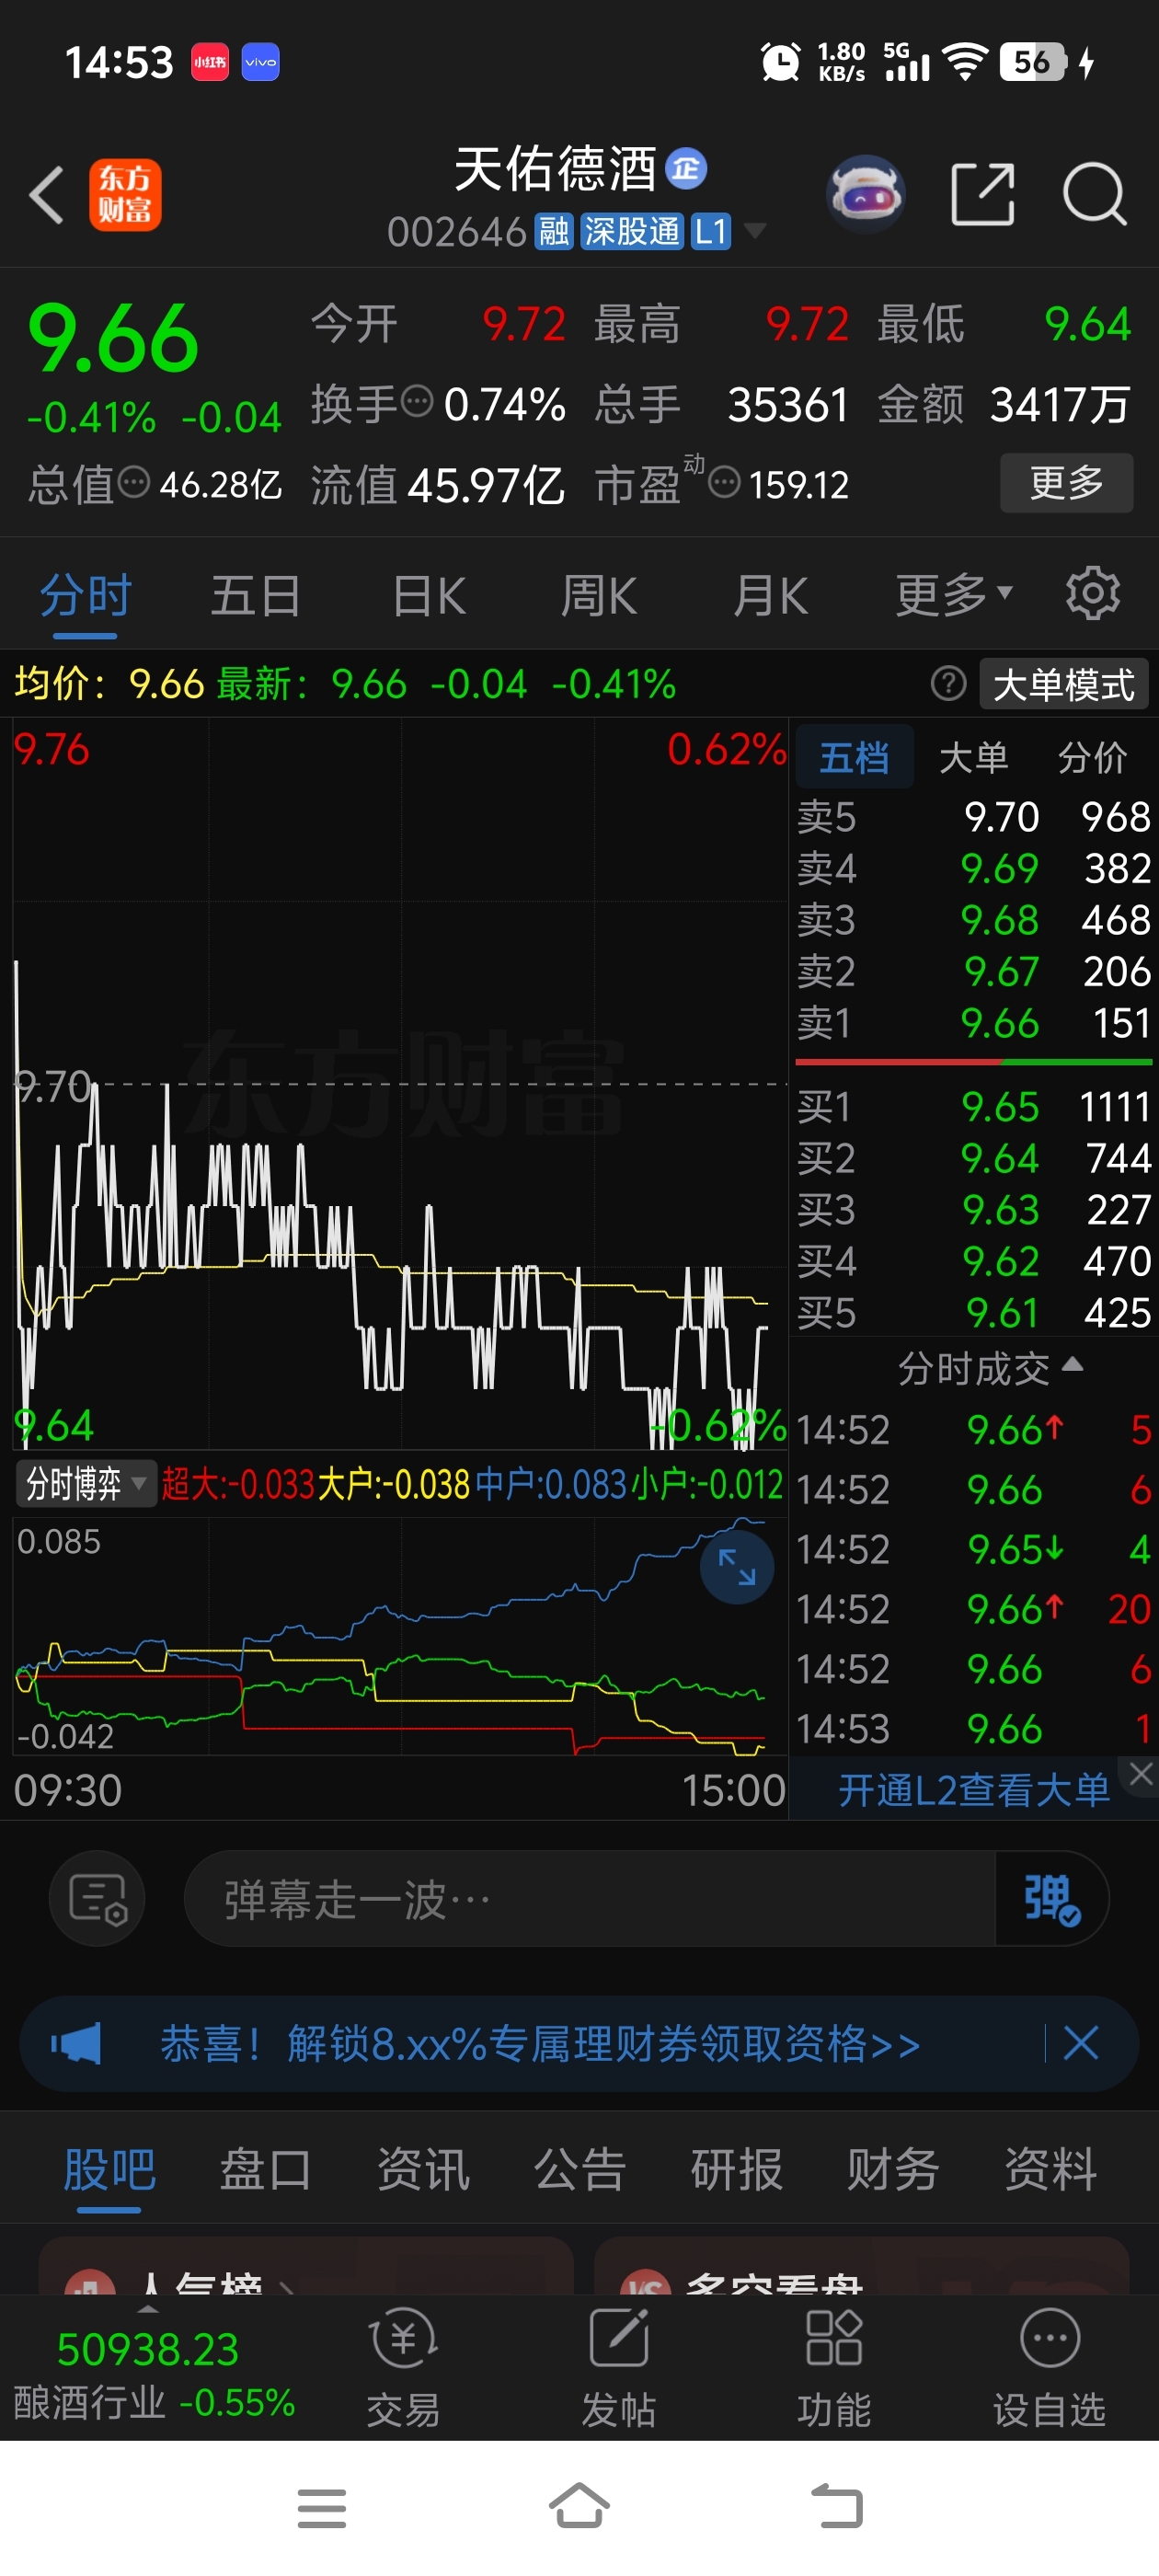Tap the L1 quote level badge
The height and width of the screenshot is (2576, 1159).
coord(711,231)
